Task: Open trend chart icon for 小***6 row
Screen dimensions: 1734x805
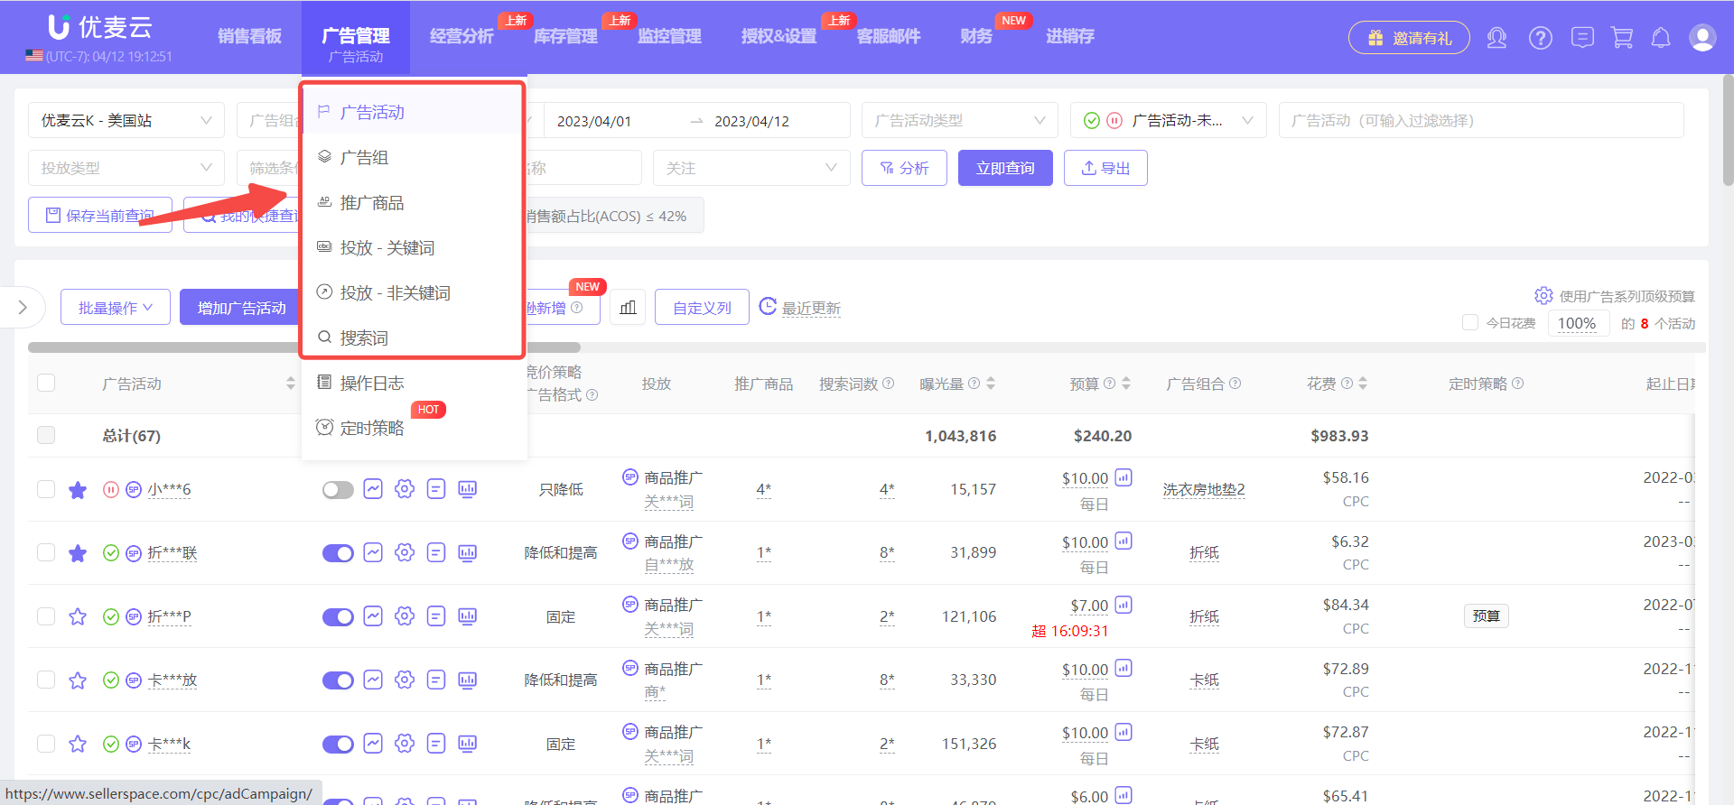Action: [x=373, y=489]
